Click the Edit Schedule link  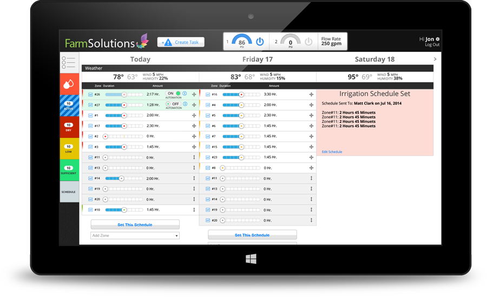click(332, 152)
